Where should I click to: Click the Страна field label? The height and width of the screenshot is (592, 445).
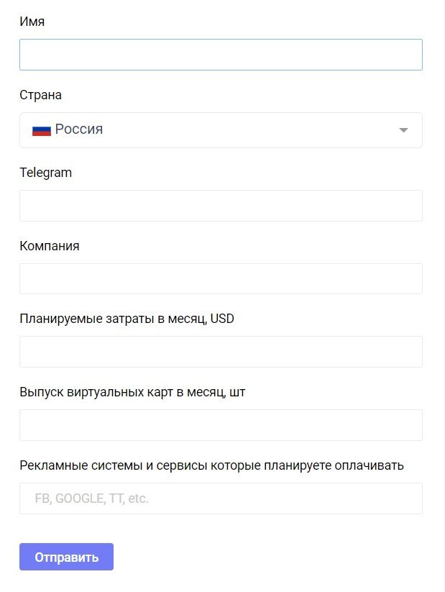pyautogui.click(x=40, y=95)
